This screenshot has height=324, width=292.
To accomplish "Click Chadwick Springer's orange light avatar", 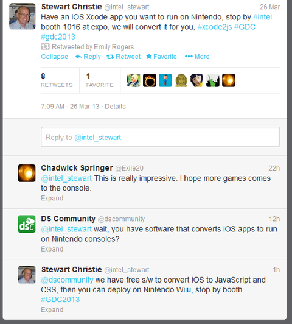I will pyautogui.click(x=27, y=173).
